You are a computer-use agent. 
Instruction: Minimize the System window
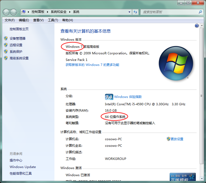click(x=181, y=3)
